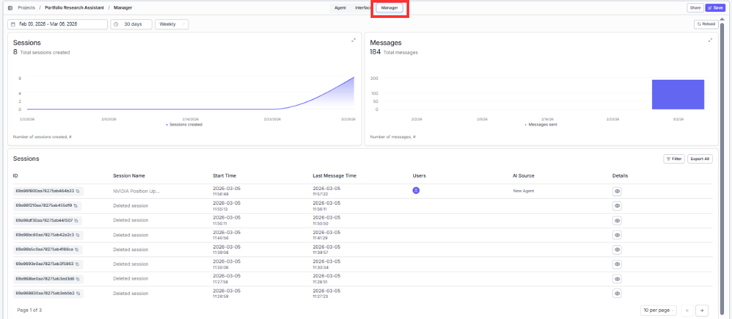Image resolution: width=732 pixels, height=319 pixels.
Task: Click the Sessions created legend item
Action: 184,124
